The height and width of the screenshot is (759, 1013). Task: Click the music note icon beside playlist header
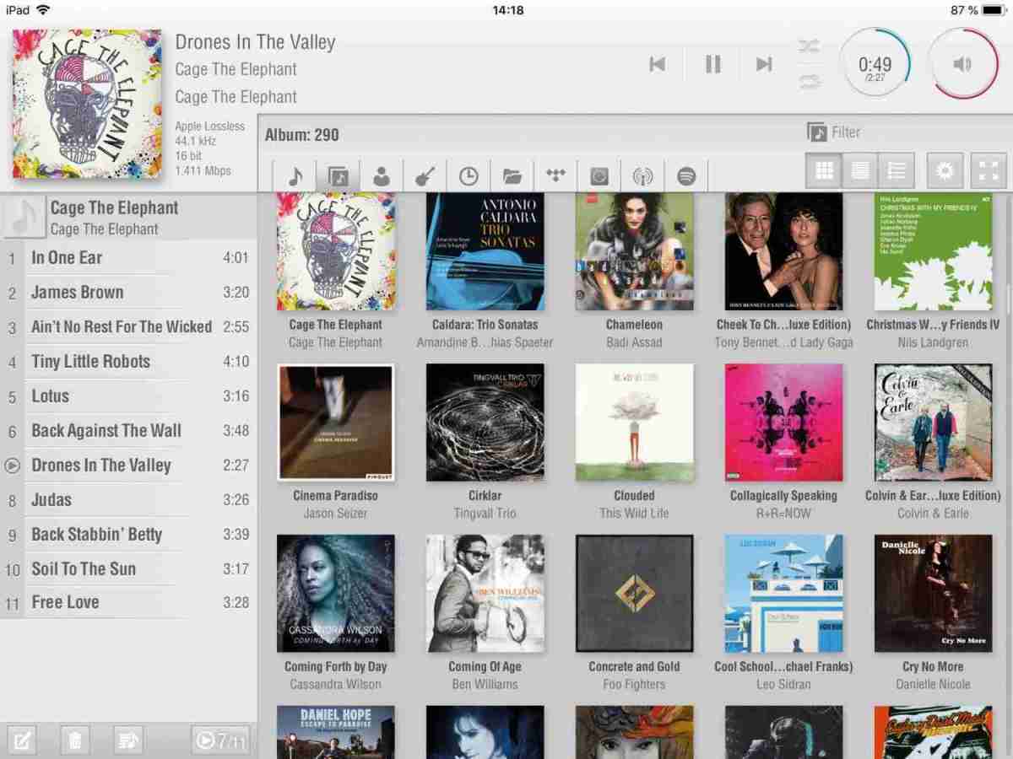24,218
